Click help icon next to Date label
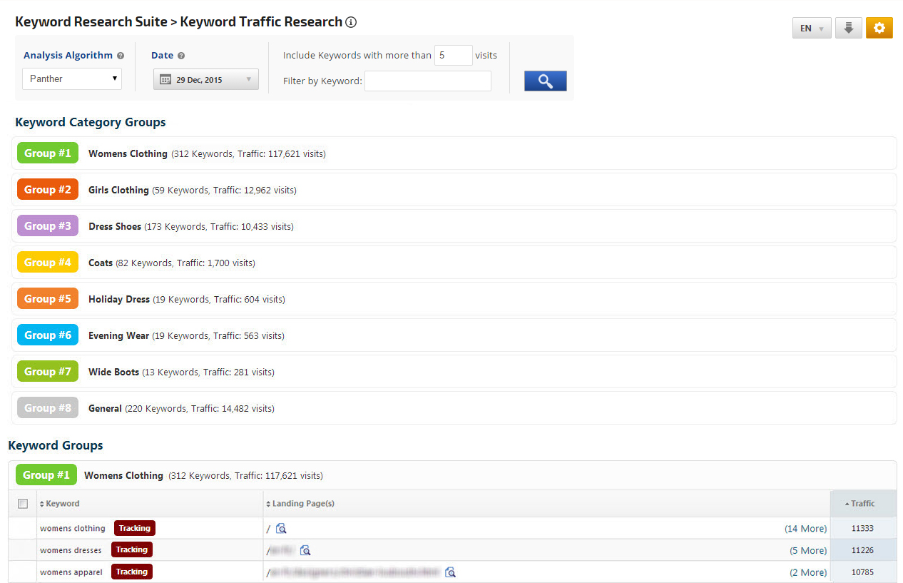Screen dimensions: 903x583 click(x=181, y=56)
